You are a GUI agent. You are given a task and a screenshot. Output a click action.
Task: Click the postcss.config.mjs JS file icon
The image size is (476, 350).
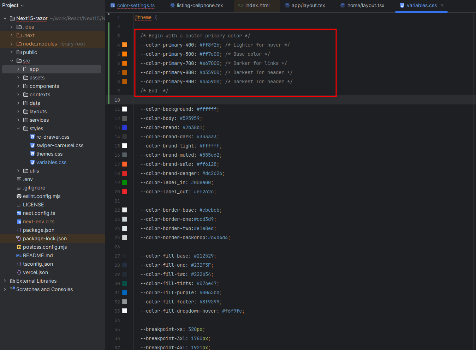click(19, 247)
